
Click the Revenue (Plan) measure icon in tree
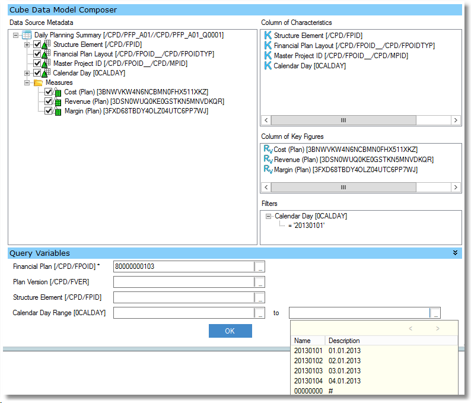(x=58, y=102)
